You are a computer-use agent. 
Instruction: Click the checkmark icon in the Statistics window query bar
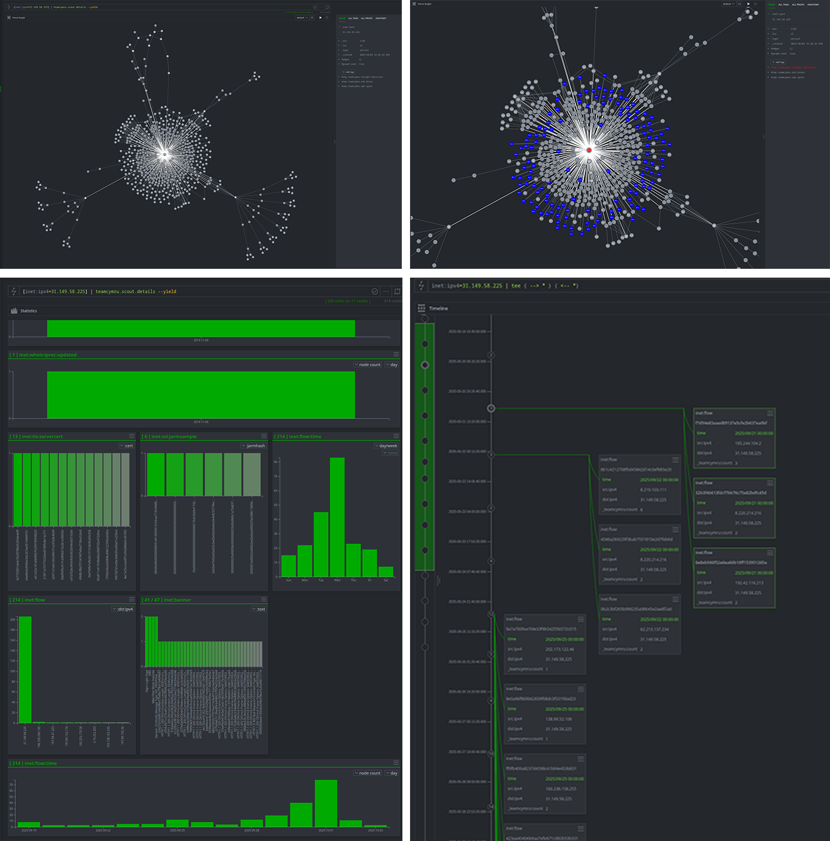coord(374,291)
